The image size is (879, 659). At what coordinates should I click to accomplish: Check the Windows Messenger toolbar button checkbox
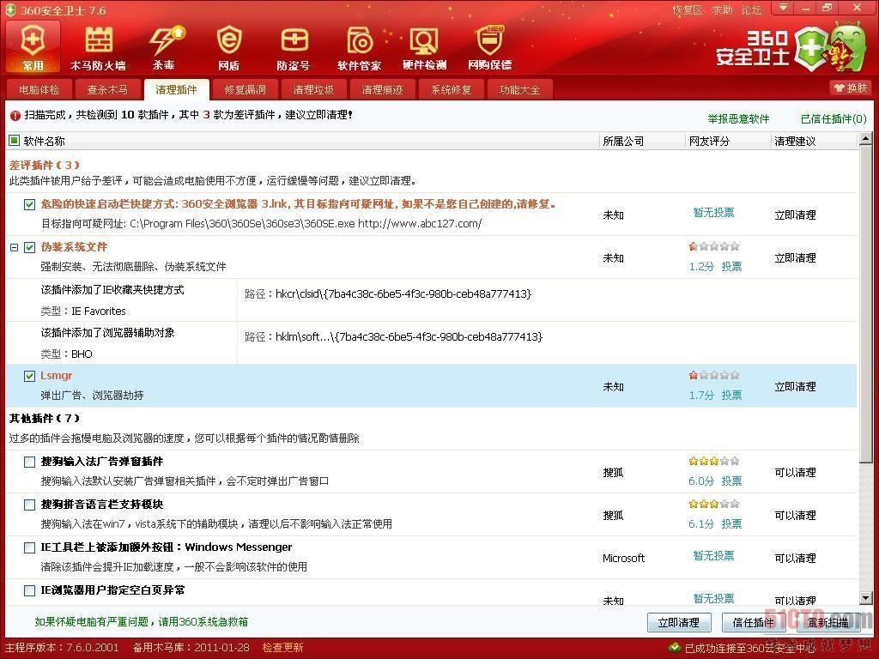pos(30,547)
